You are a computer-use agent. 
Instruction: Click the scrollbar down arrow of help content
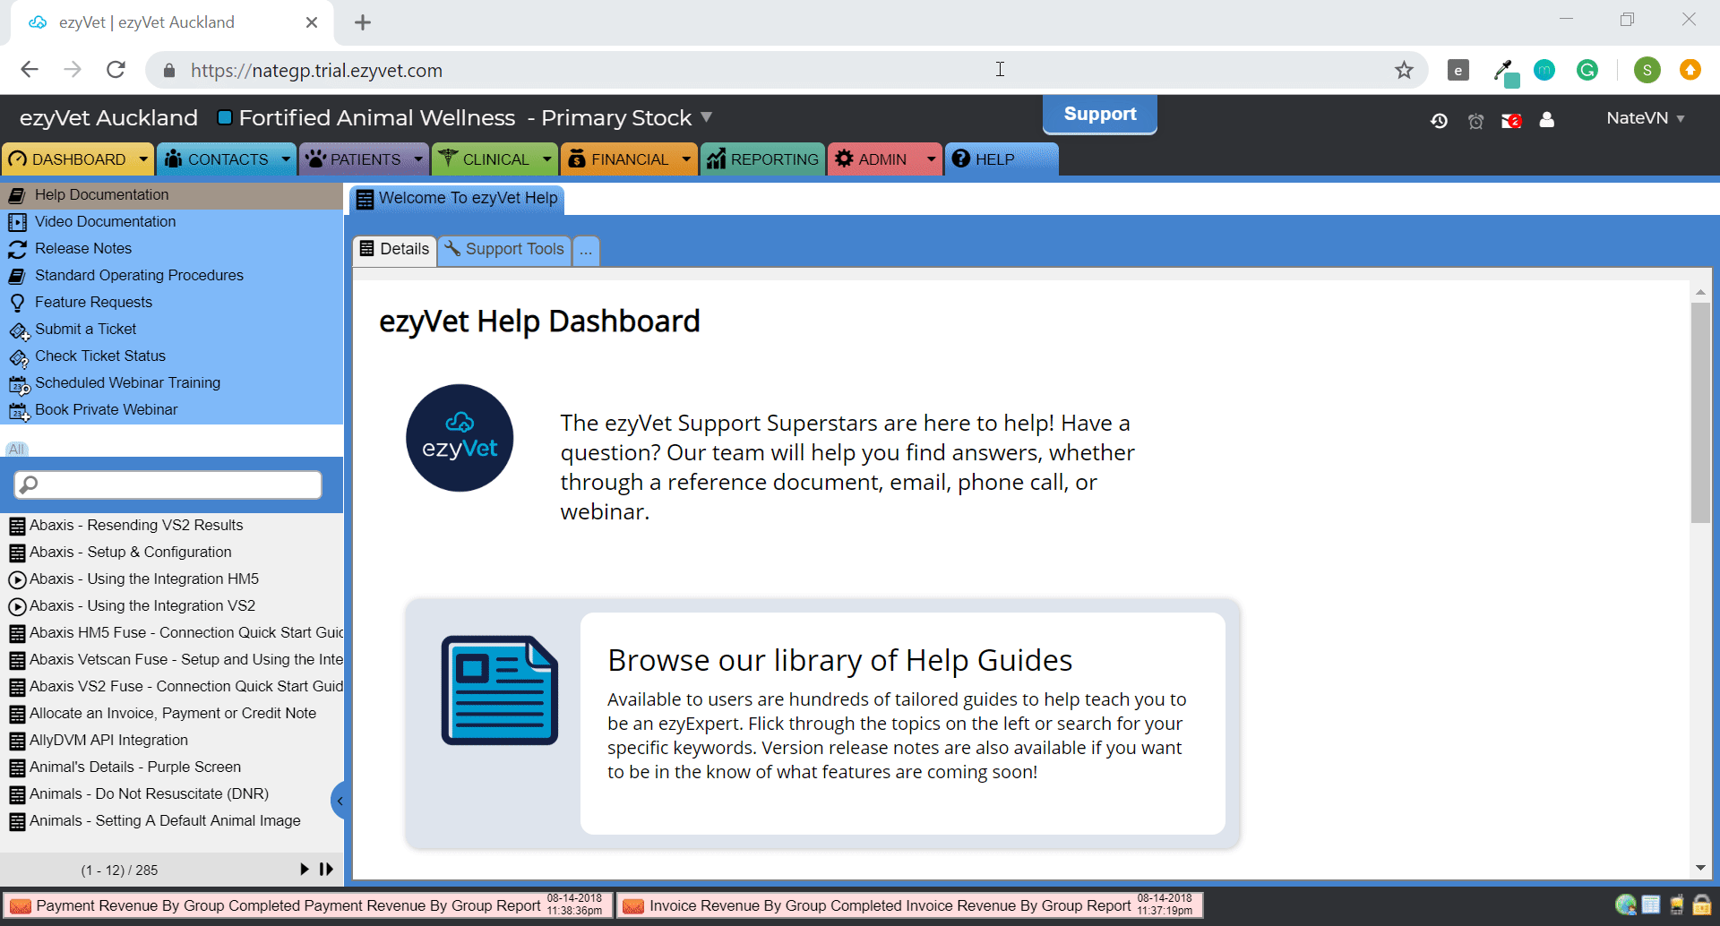coord(1700,868)
